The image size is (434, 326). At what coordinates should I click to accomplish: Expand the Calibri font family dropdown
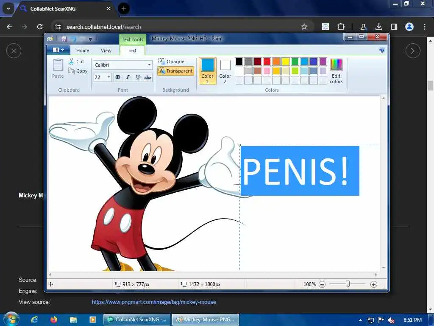149,65
